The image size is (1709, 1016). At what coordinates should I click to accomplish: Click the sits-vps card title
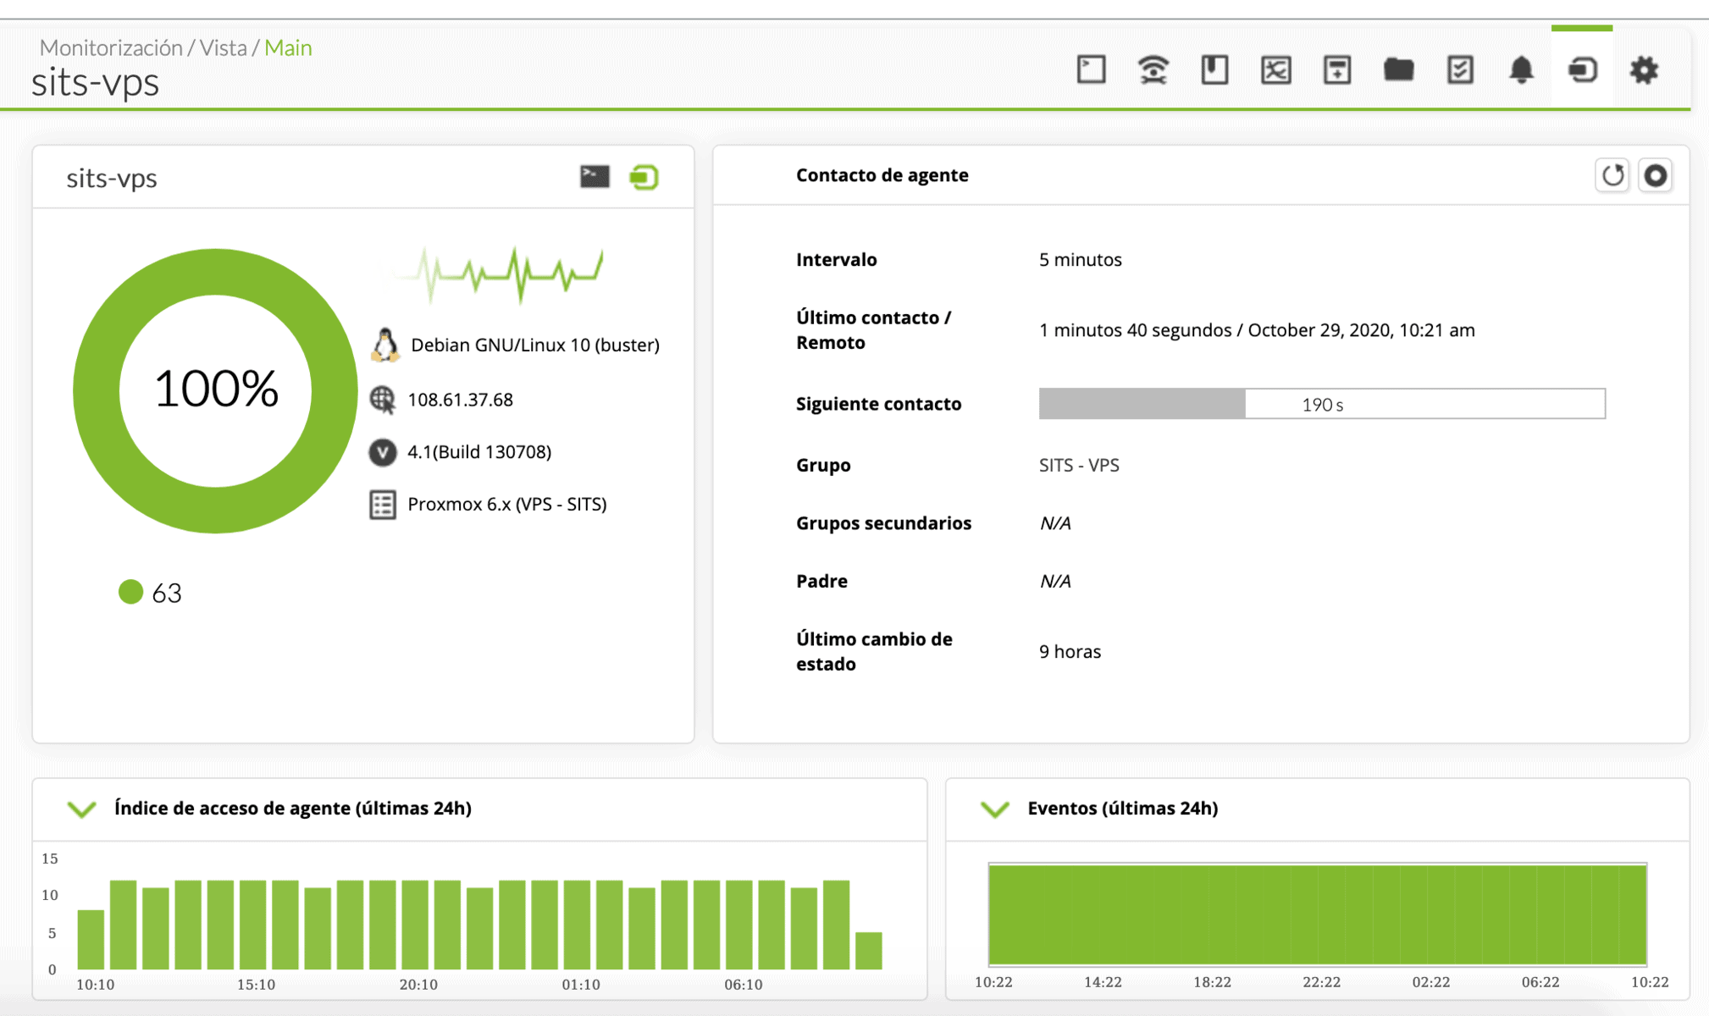(112, 178)
